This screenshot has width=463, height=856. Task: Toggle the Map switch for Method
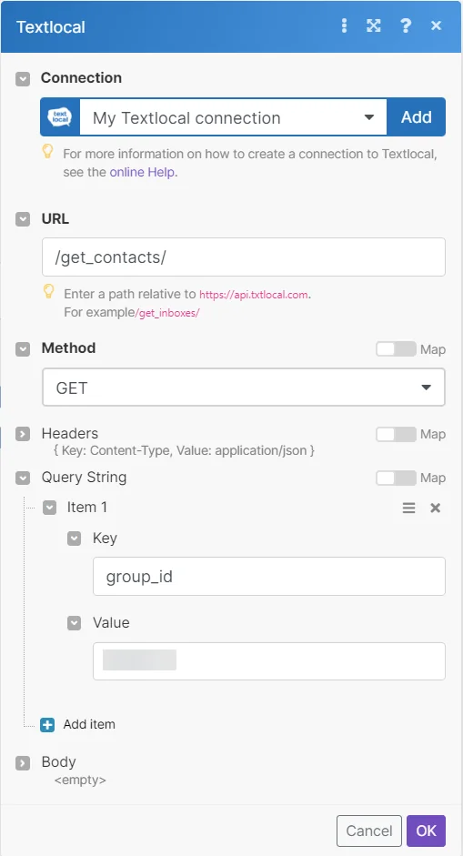pos(396,348)
